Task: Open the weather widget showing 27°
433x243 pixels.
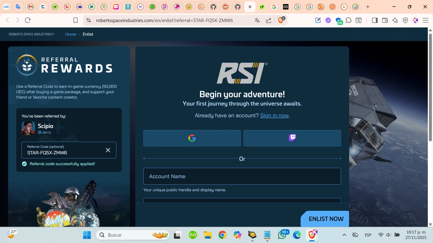Action: pos(12,234)
